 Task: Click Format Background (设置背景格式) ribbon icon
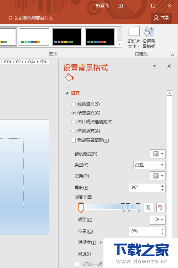pos(149,38)
